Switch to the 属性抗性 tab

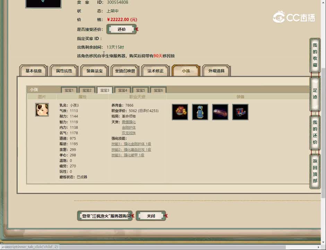(64, 71)
